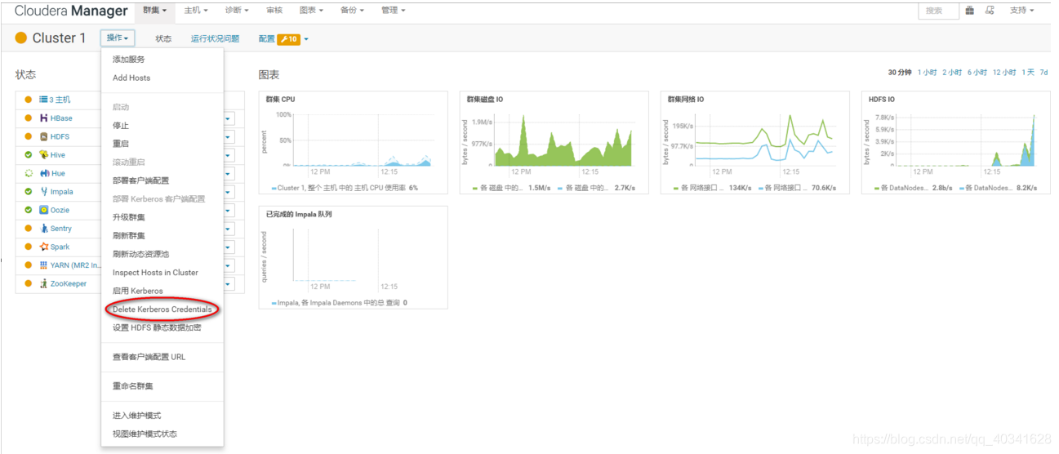Image resolution: width=1059 pixels, height=454 pixels.
Task: Set the chart range to 6 小时
Action: click(x=977, y=73)
